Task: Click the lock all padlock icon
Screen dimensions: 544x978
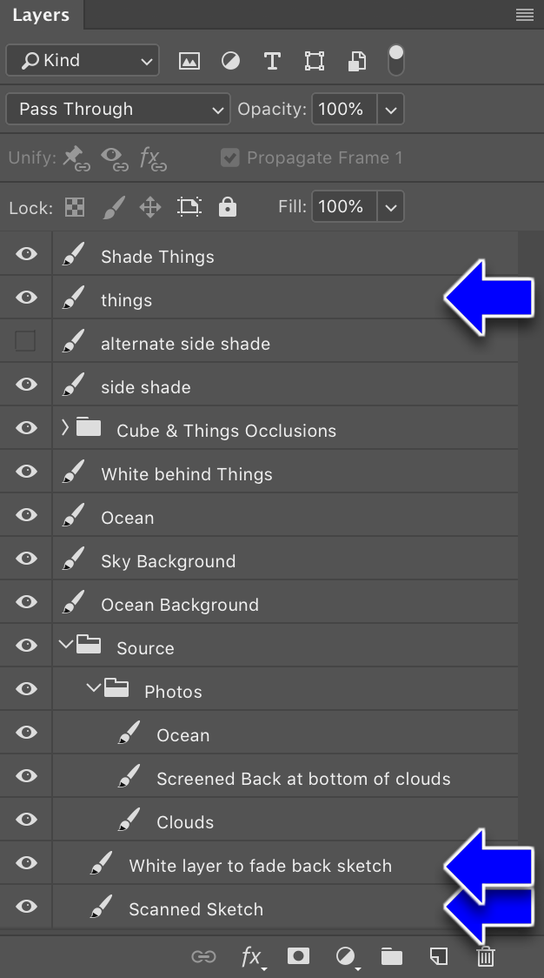Action: tap(228, 206)
